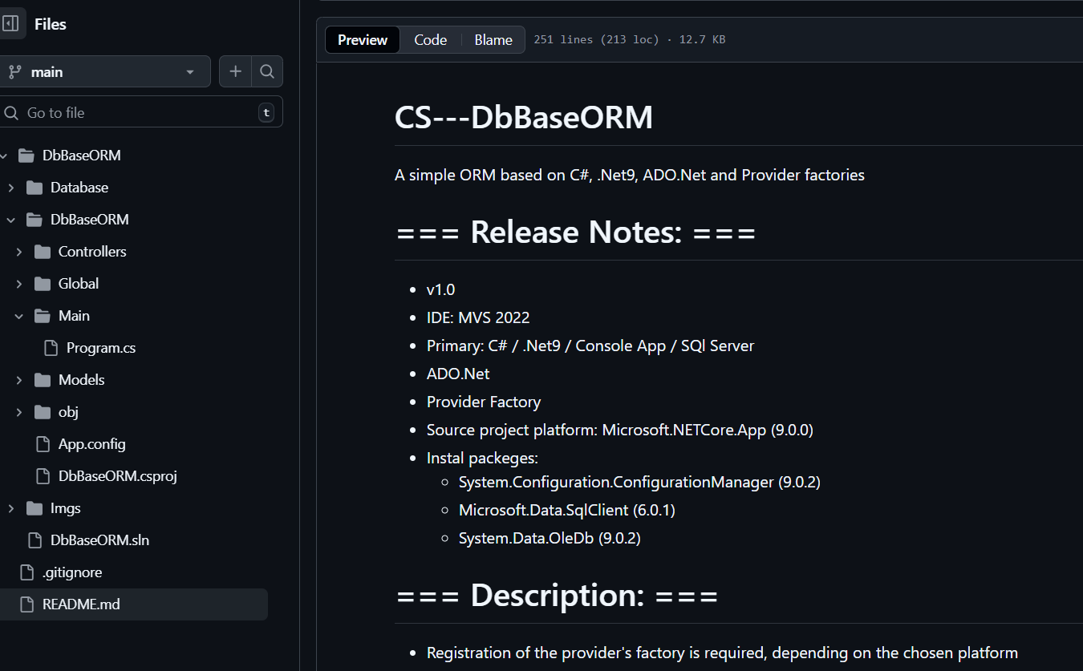This screenshot has width=1083, height=671.
Task: Click the Database folder icon
Action: 34,188
